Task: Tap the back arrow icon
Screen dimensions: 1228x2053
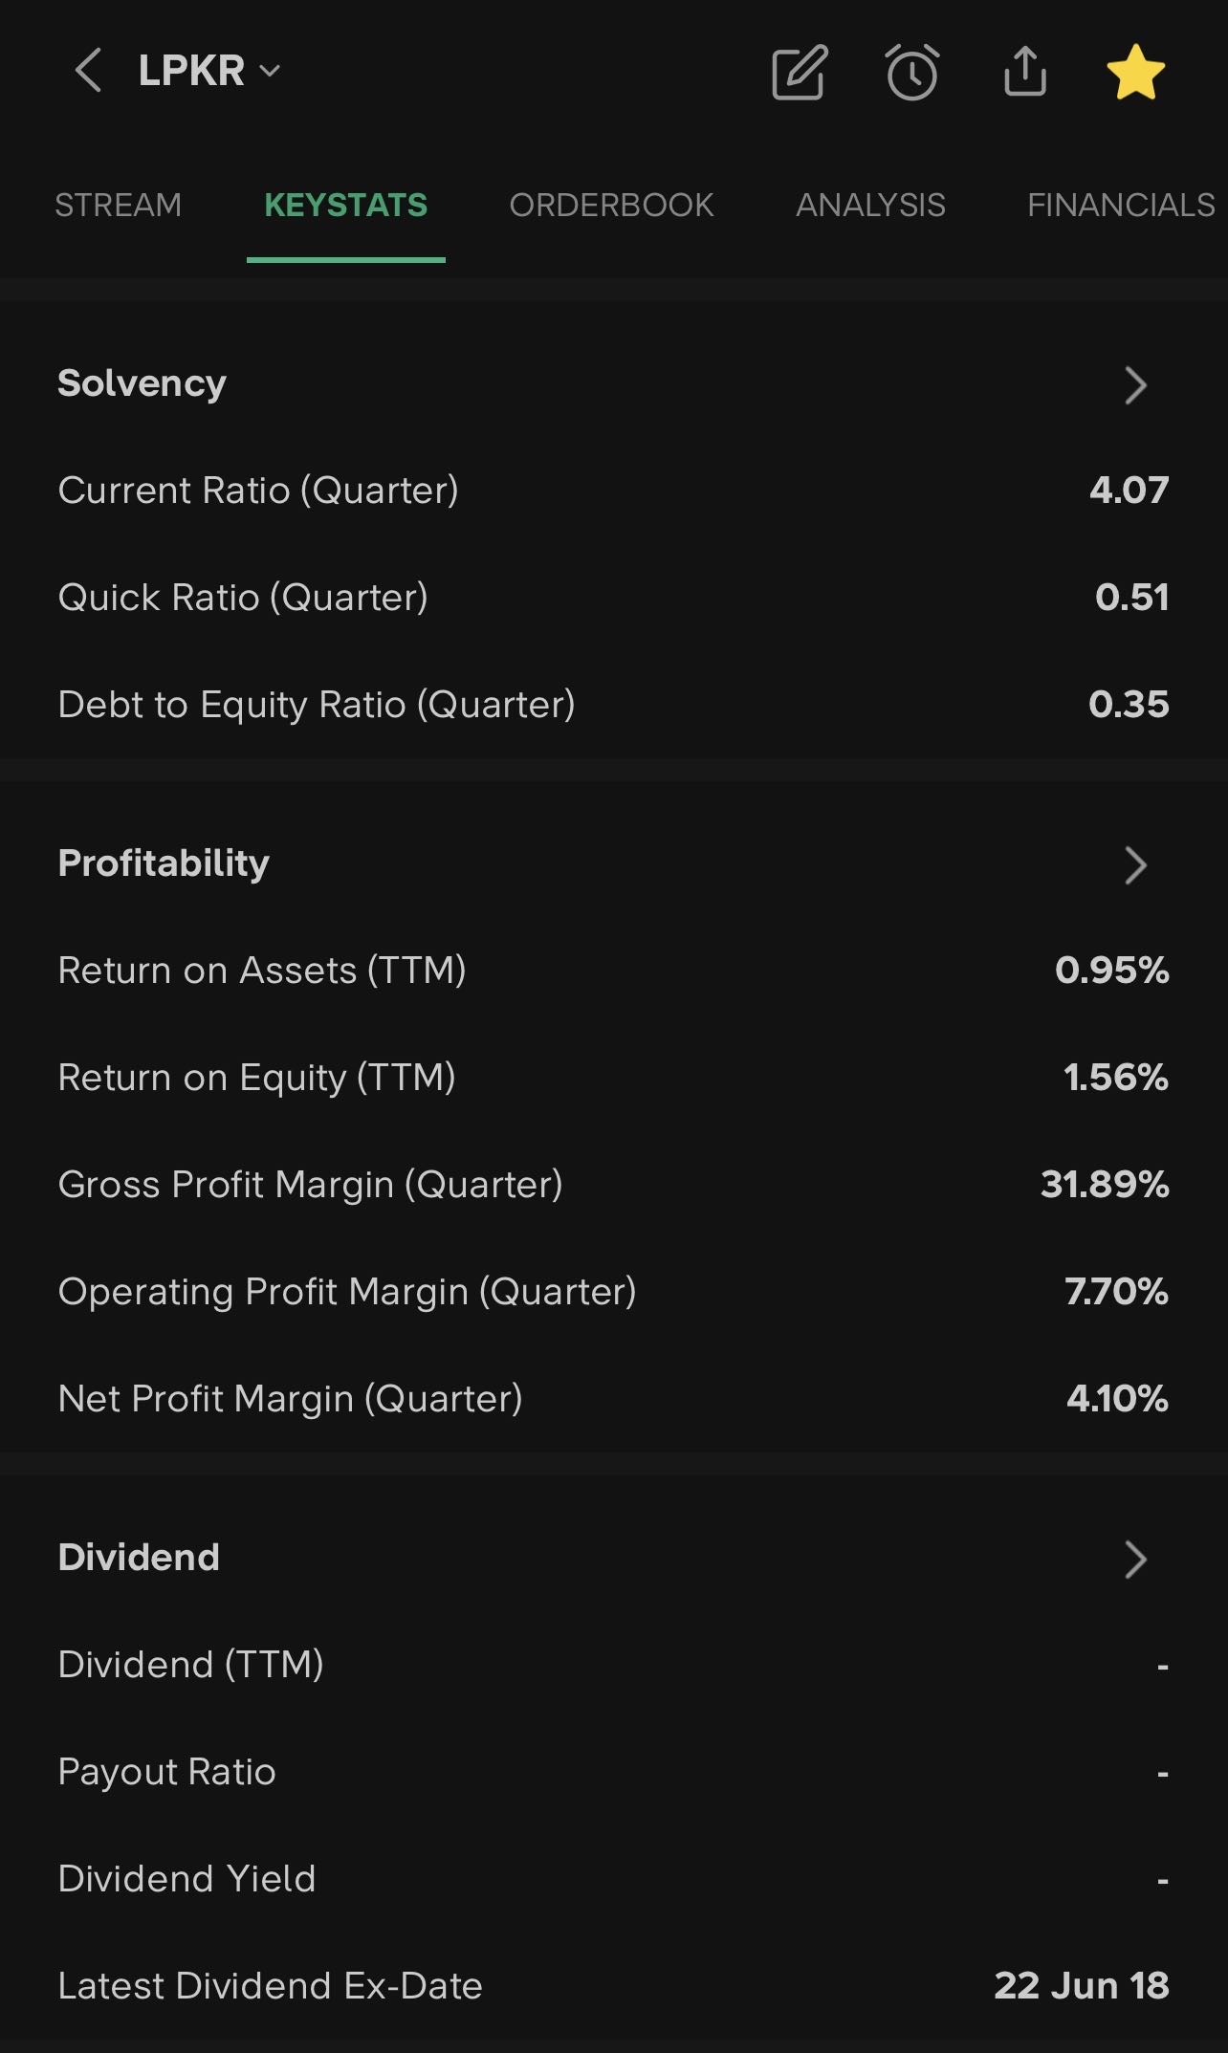Action: click(88, 71)
